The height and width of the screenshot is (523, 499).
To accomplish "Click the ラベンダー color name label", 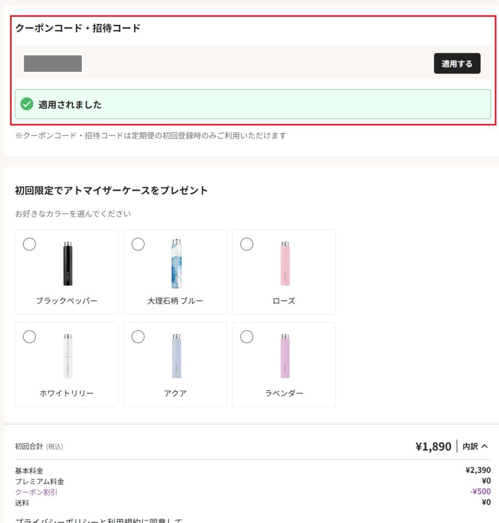I will [x=284, y=393].
